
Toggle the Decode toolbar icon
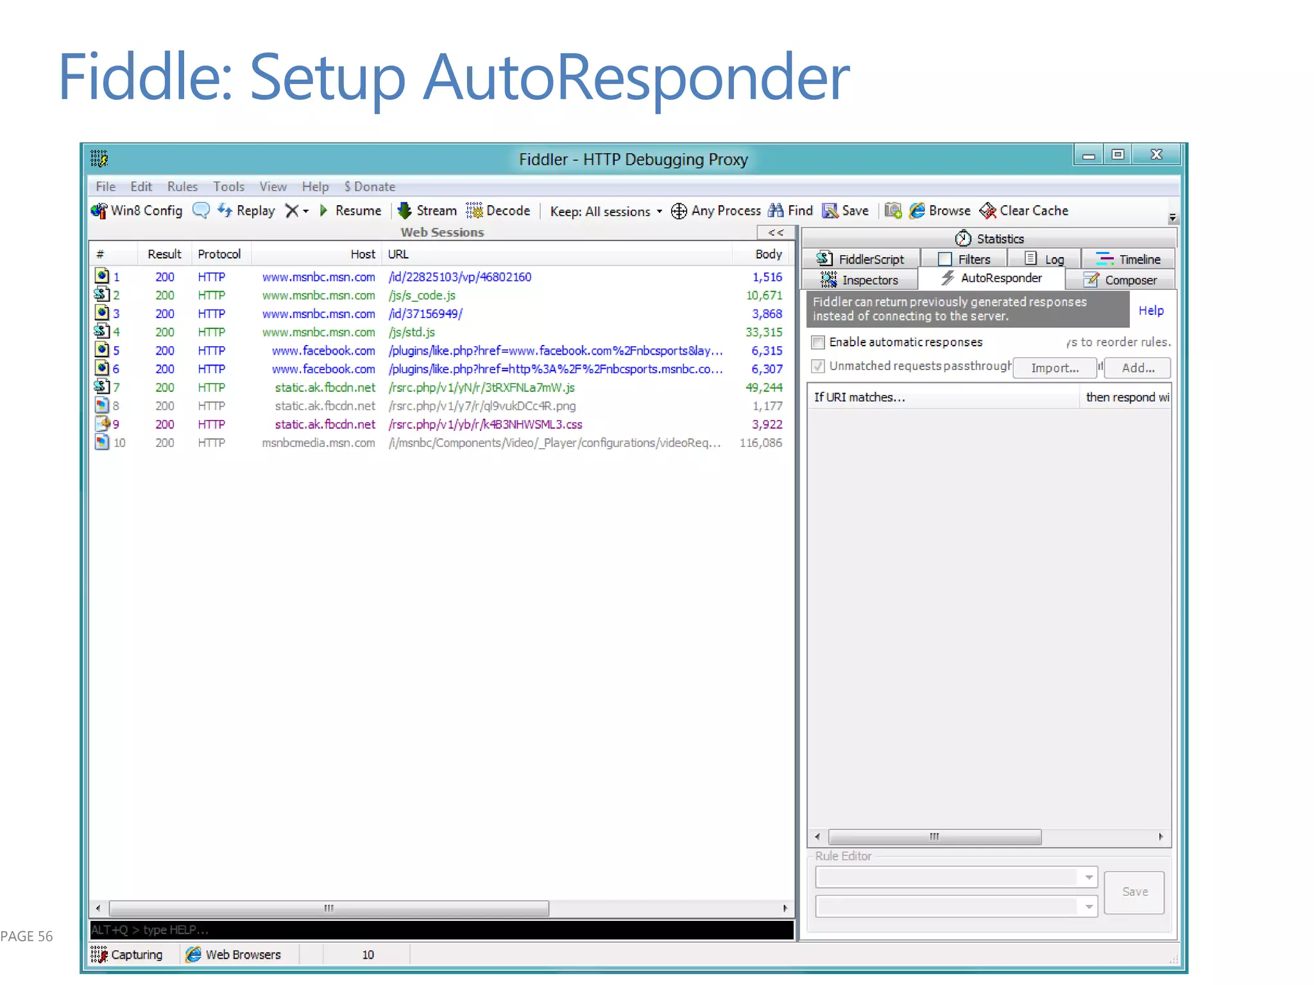(x=475, y=210)
